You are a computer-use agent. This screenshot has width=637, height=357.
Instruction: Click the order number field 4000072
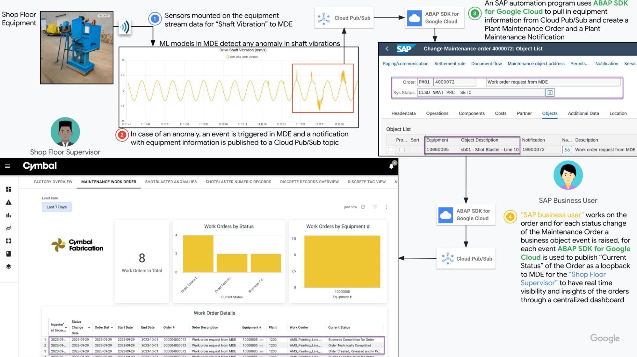pyautogui.click(x=455, y=82)
